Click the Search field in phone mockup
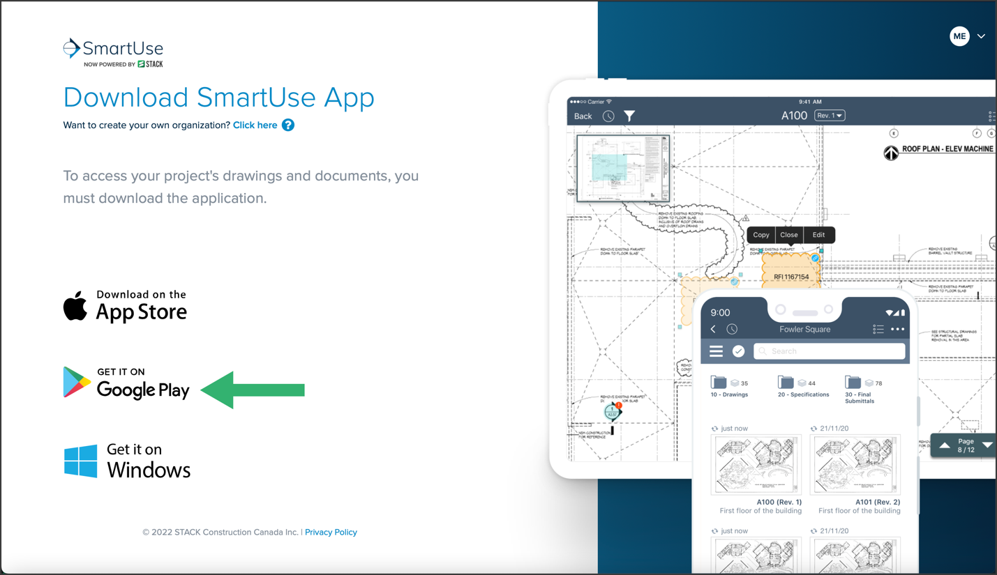997x575 pixels. (830, 351)
